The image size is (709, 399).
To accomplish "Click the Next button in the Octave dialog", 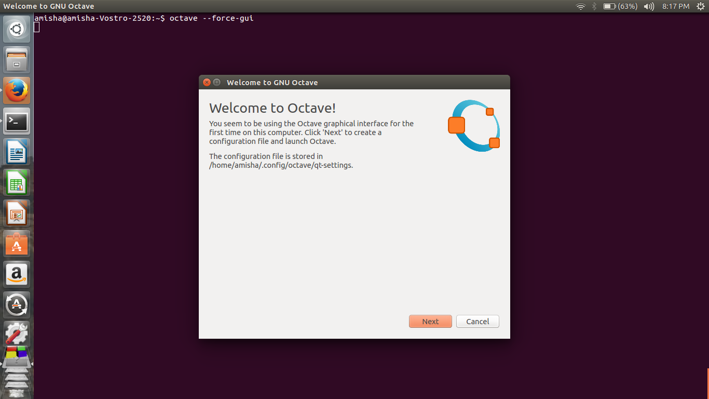I will coord(430,321).
